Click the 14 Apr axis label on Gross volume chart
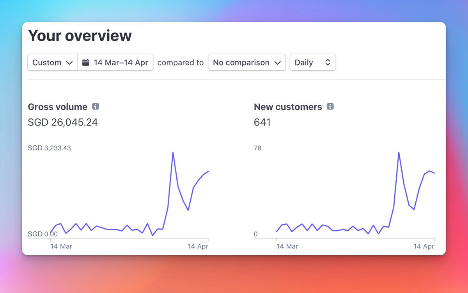The image size is (468, 293). coord(198,246)
